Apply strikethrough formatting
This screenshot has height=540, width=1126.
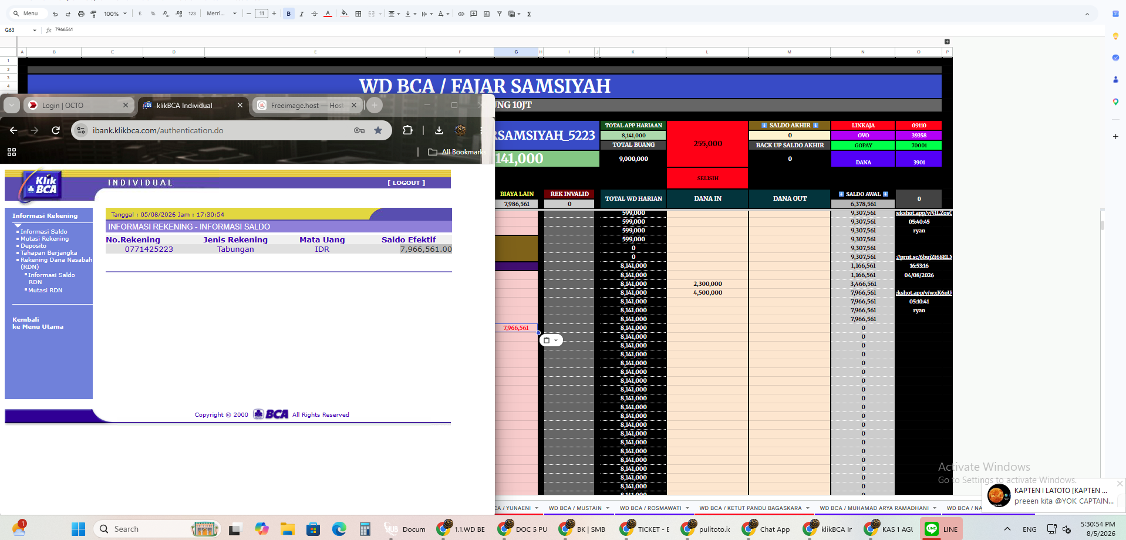[315, 14]
